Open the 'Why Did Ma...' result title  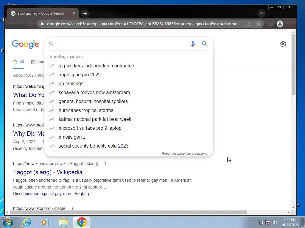(x=29, y=134)
